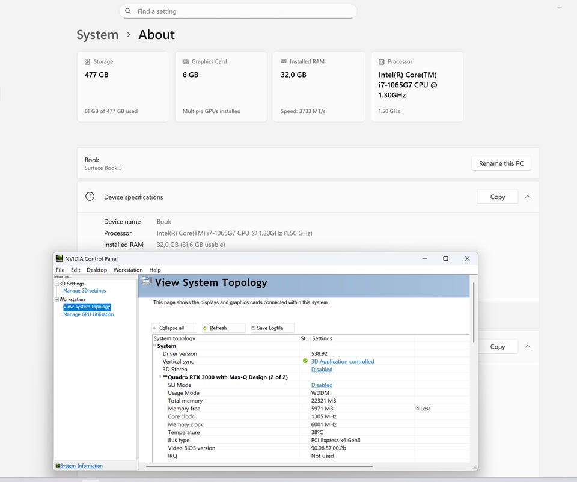Screen dimensions: 577x482
Task: Collapse the 3D Settings tree node
Action: click(x=56, y=284)
